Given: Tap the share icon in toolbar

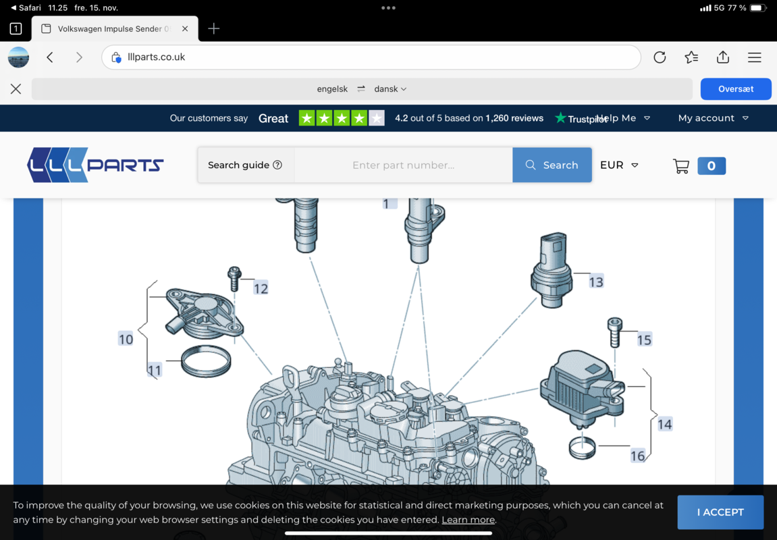Looking at the screenshot, I should pos(723,57).
